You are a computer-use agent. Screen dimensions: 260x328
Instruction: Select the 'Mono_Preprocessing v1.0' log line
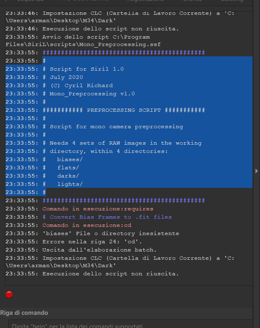pyautogui.click(x=92, y=94)
